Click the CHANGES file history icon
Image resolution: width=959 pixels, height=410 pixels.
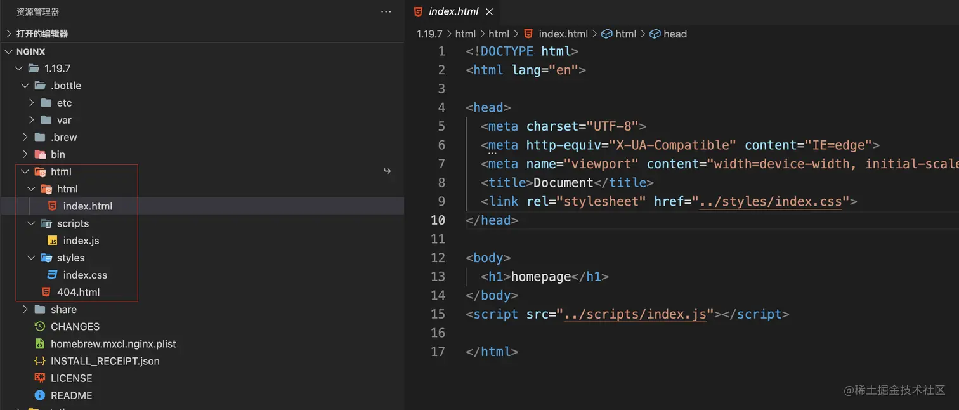(x=40, y=326)
